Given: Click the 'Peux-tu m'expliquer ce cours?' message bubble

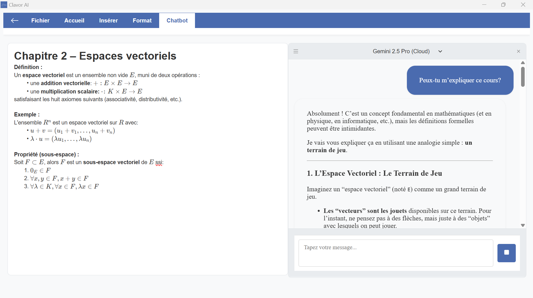Looking at the screenshot, I should point(460,80).
